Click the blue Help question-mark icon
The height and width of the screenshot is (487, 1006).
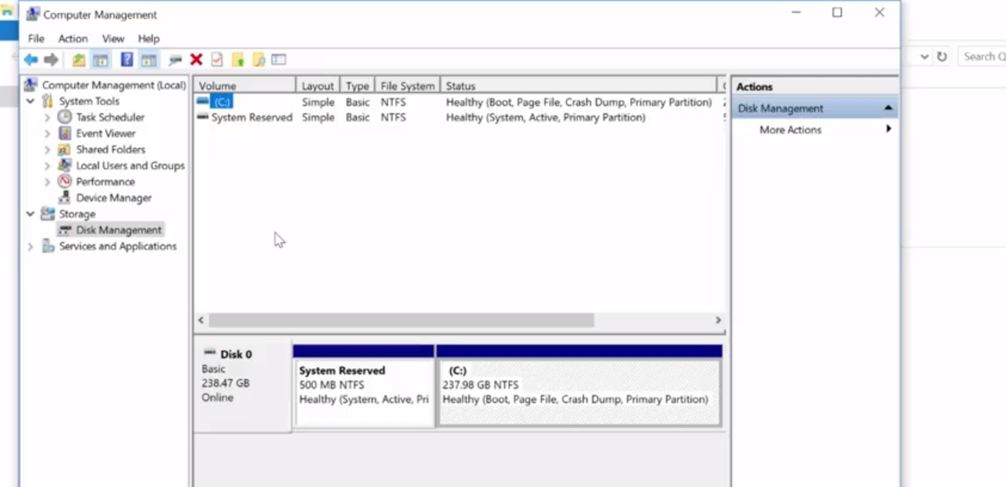(x=127, y=60)
